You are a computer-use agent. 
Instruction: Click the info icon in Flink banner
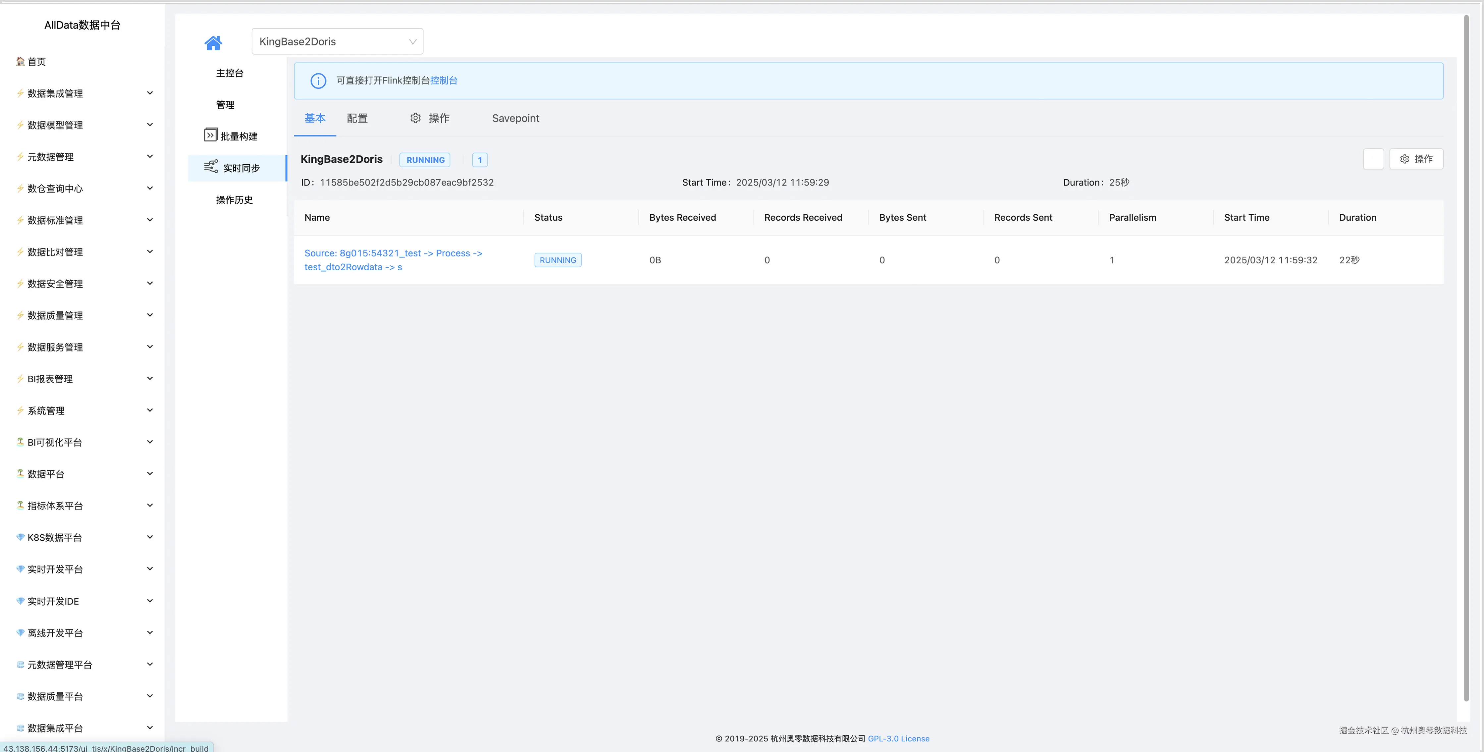pos(318,81)
